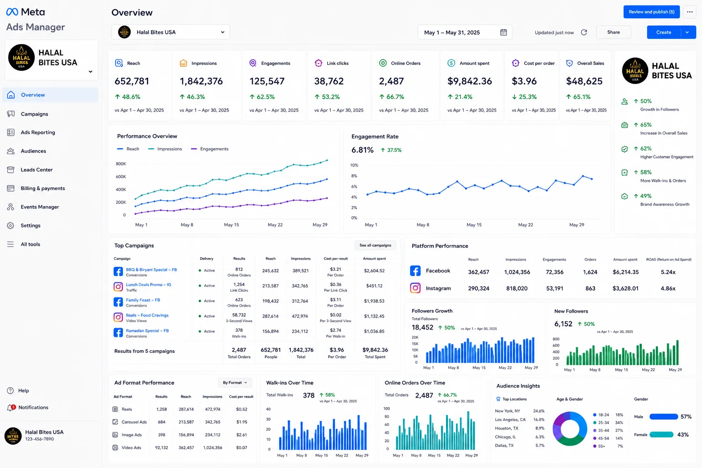Click the All tools hamburger icon
The width and height of the screenshot is (702, 468).
click(x=11, y=245)
